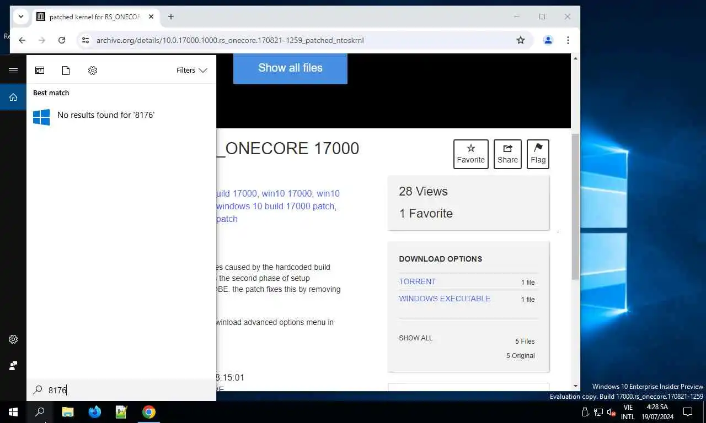The height and width of the screenshot is (423, 706).
Task: Click the page vertical scrollbar thumb
Action: (x=575, y=207)
